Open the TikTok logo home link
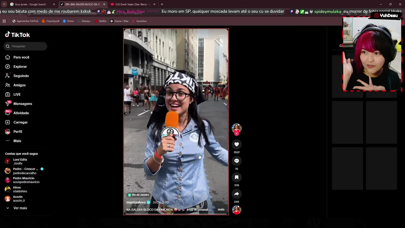Image resolution: width=405 pixels, height=228 pixels. [17, 35]
